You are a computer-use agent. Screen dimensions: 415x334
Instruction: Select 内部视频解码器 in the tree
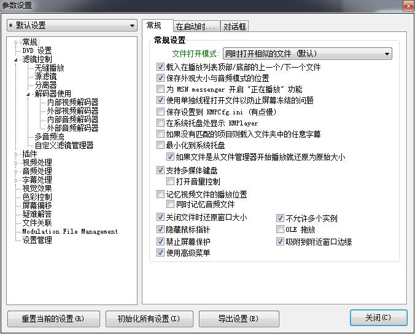73,102
